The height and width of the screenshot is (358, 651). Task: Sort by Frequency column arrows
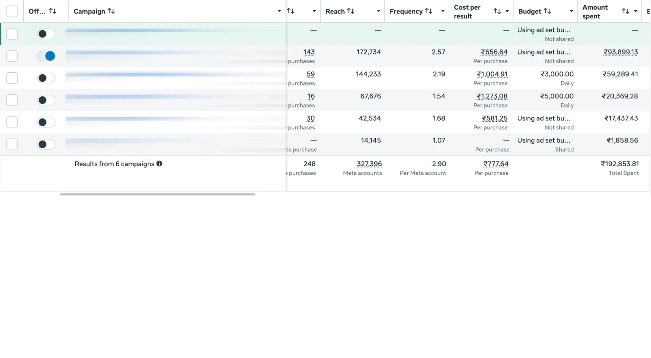(429, 11)
